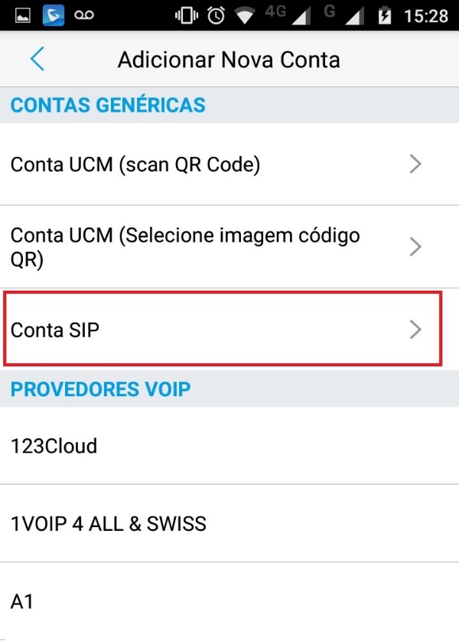Expand chevron for Conta UCM scan QR Code
Image resolution: width=459 pixels, height=641 pixels.
coord(415,164)
